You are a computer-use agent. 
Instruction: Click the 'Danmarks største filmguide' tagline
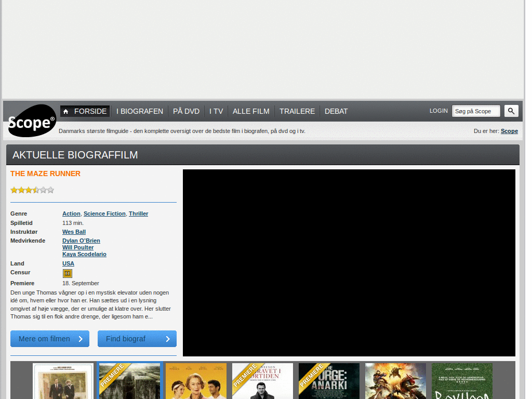tap(182, 131)
